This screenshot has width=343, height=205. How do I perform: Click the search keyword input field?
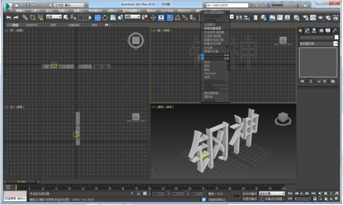[x=227, y=5]
